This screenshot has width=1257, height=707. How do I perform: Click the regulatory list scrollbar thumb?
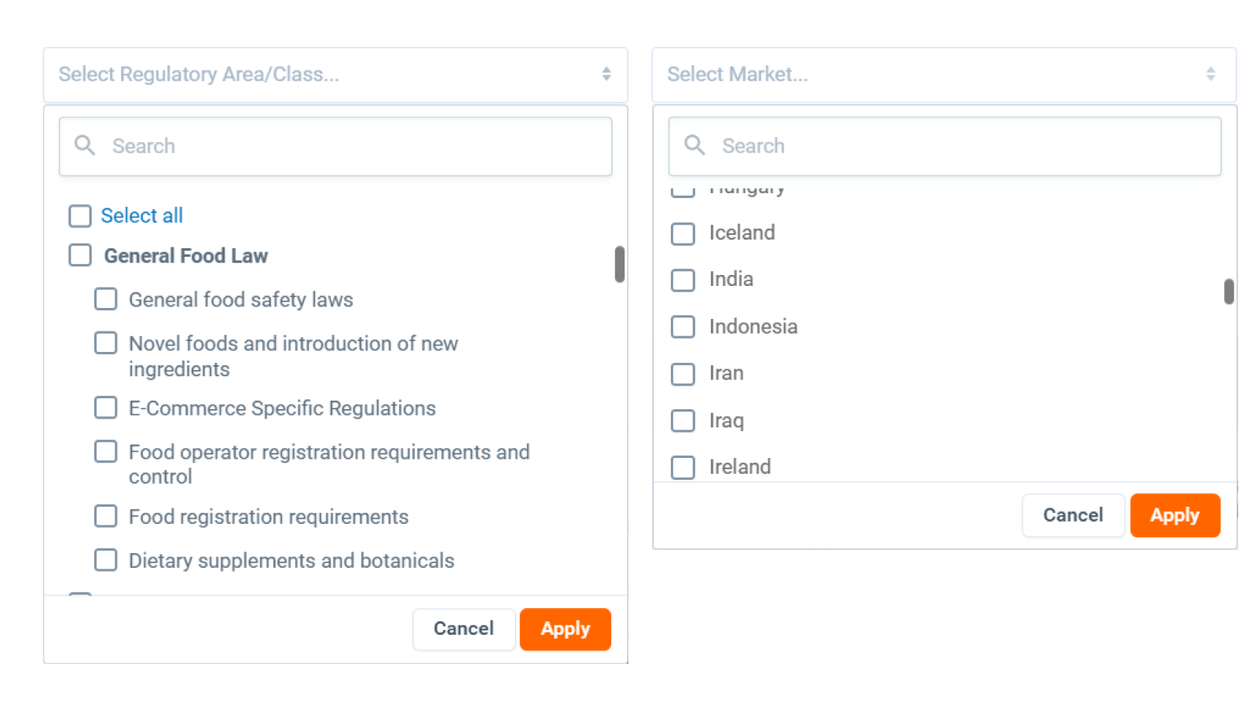619,264
